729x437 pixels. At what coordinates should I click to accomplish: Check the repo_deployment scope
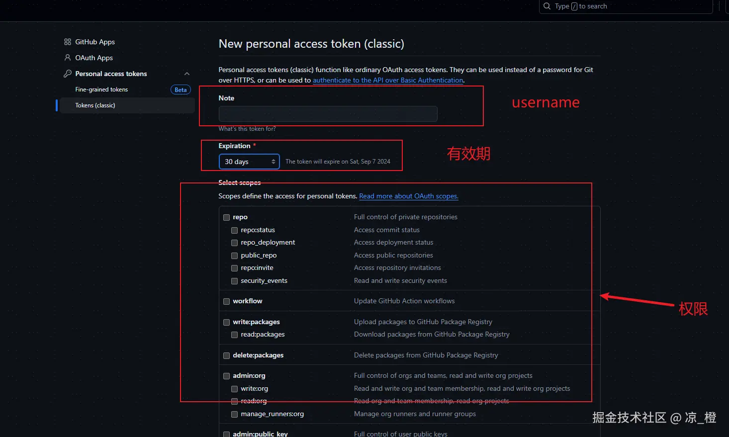point(234,243)
